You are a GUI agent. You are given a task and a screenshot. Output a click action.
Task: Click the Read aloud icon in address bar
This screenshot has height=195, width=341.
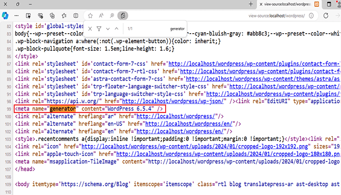[x=101, y=16]
